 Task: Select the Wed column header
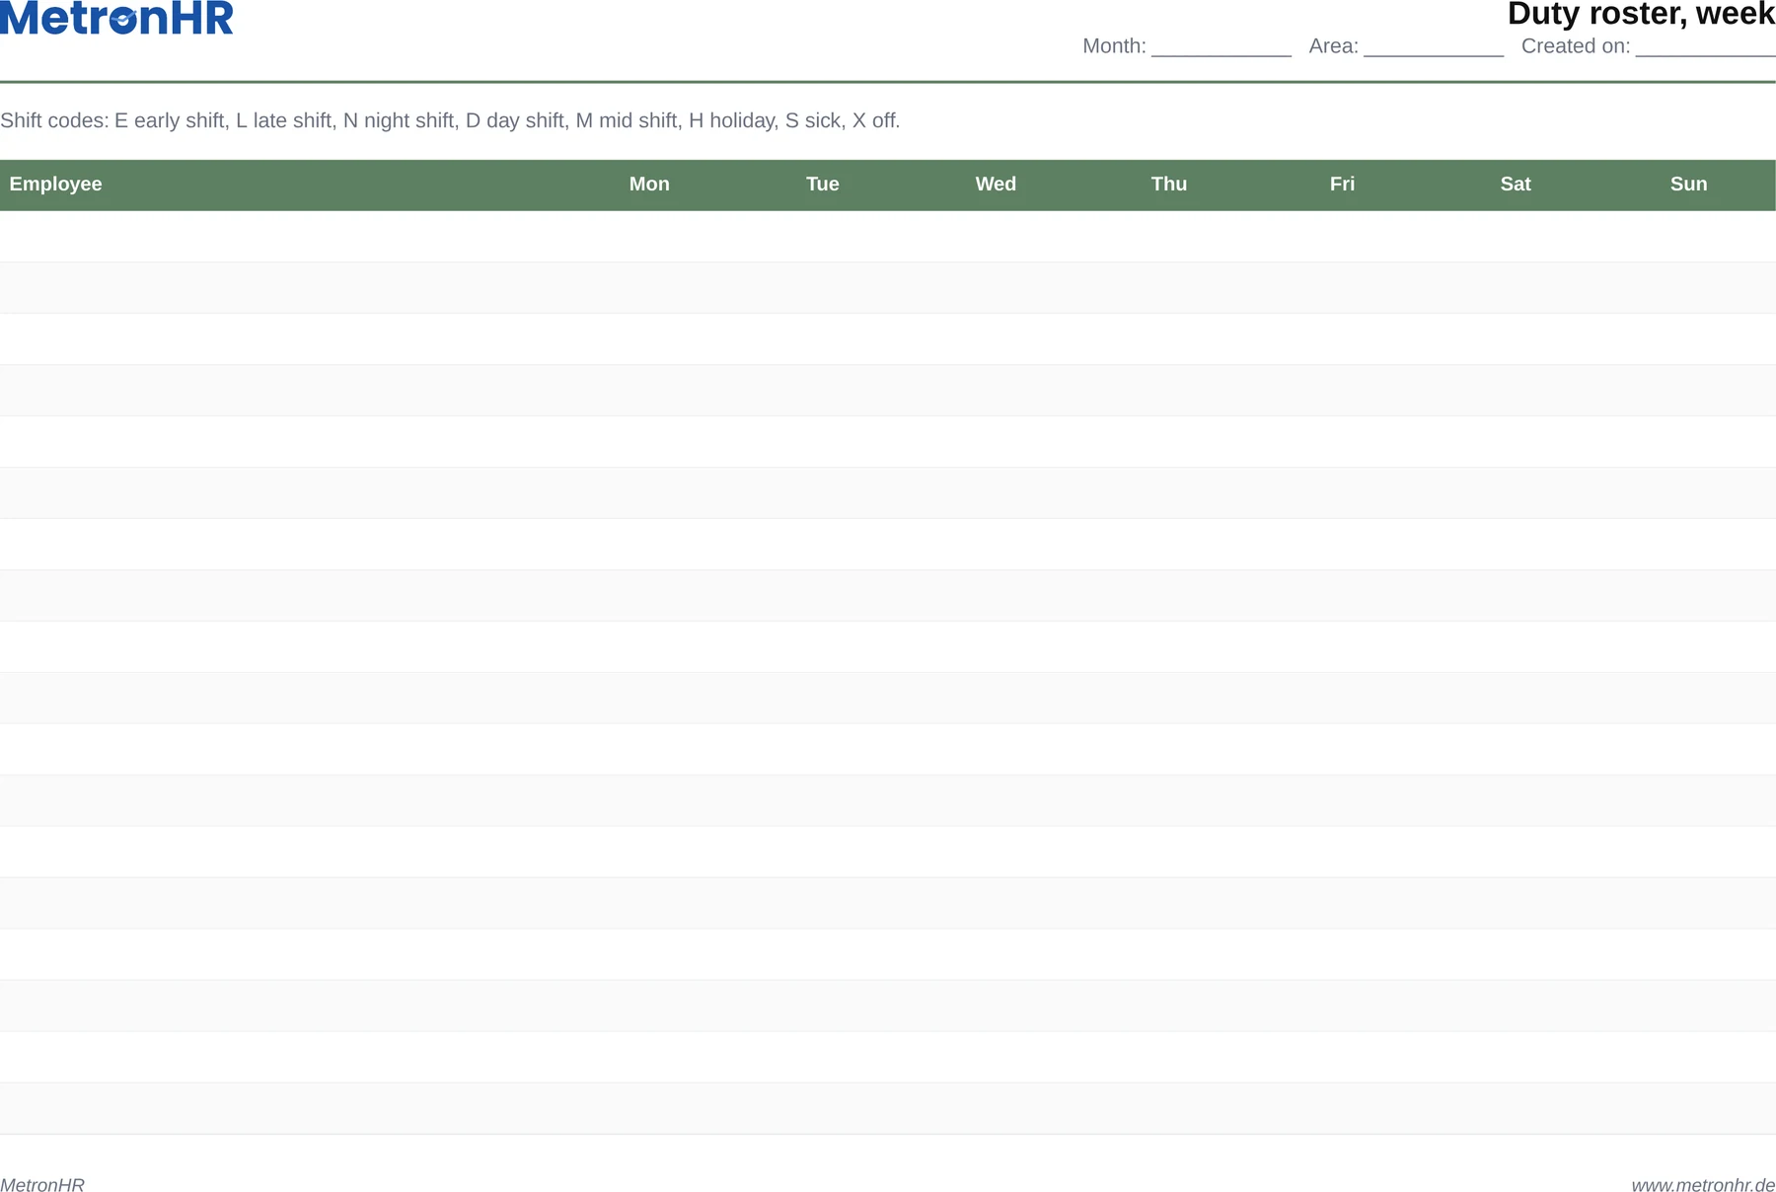[x=996, y=185]
